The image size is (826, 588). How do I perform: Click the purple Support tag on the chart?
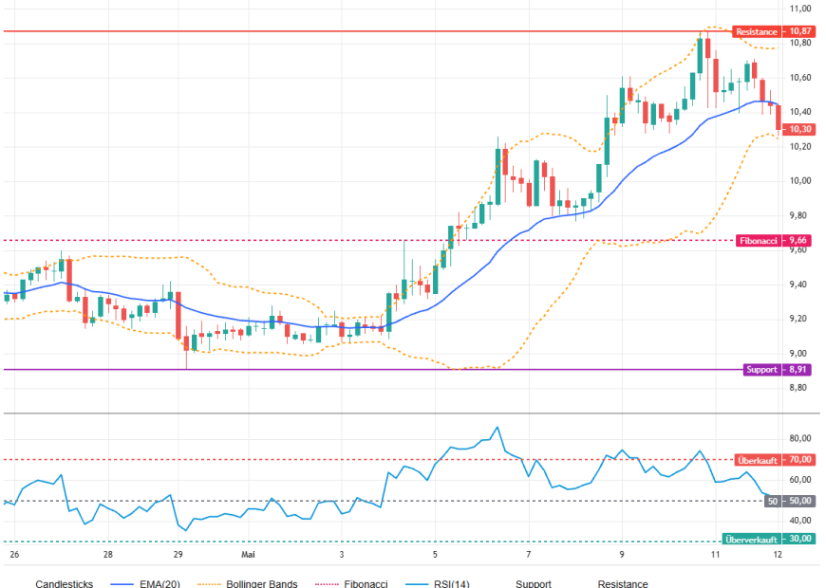tap(761, 370)
